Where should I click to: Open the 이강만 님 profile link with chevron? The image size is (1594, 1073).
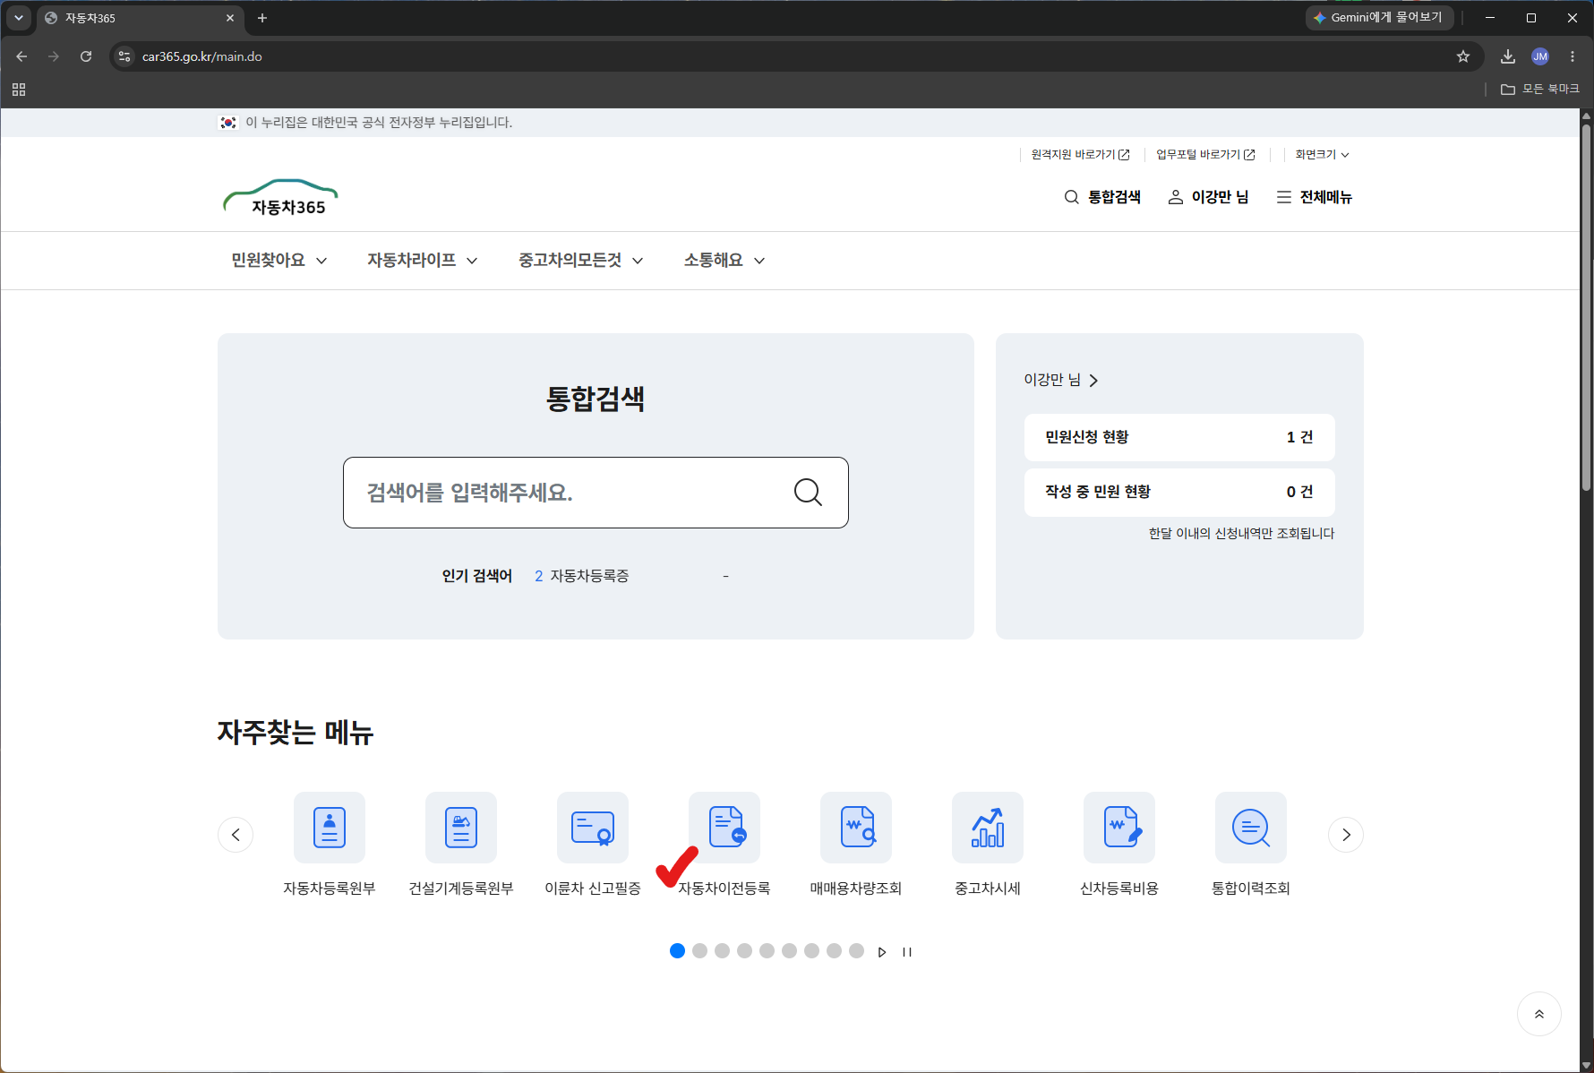[x=1061, y=381]
